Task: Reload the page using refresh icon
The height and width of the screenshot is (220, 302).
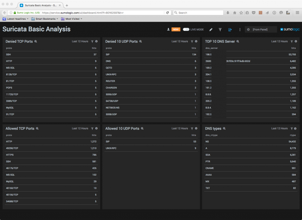Action: 168,13
